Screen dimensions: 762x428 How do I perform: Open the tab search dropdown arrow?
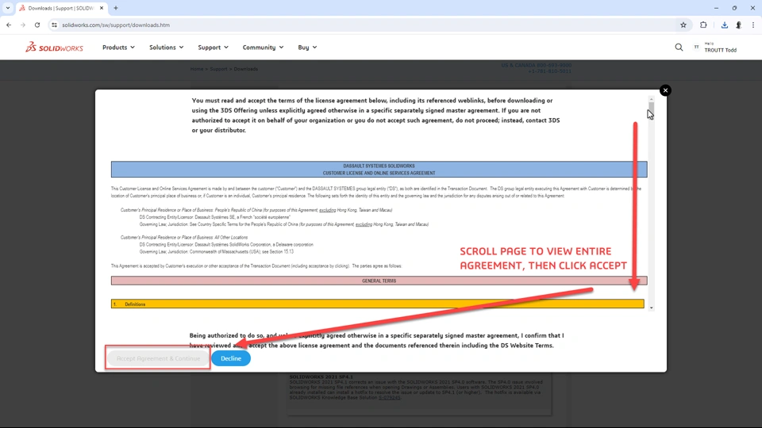(8, 8)
